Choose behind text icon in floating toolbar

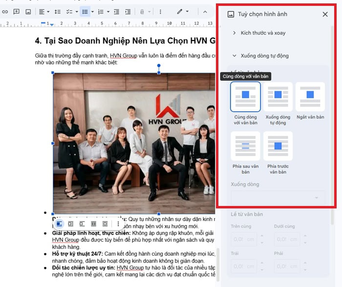click(x=94, y=224)
